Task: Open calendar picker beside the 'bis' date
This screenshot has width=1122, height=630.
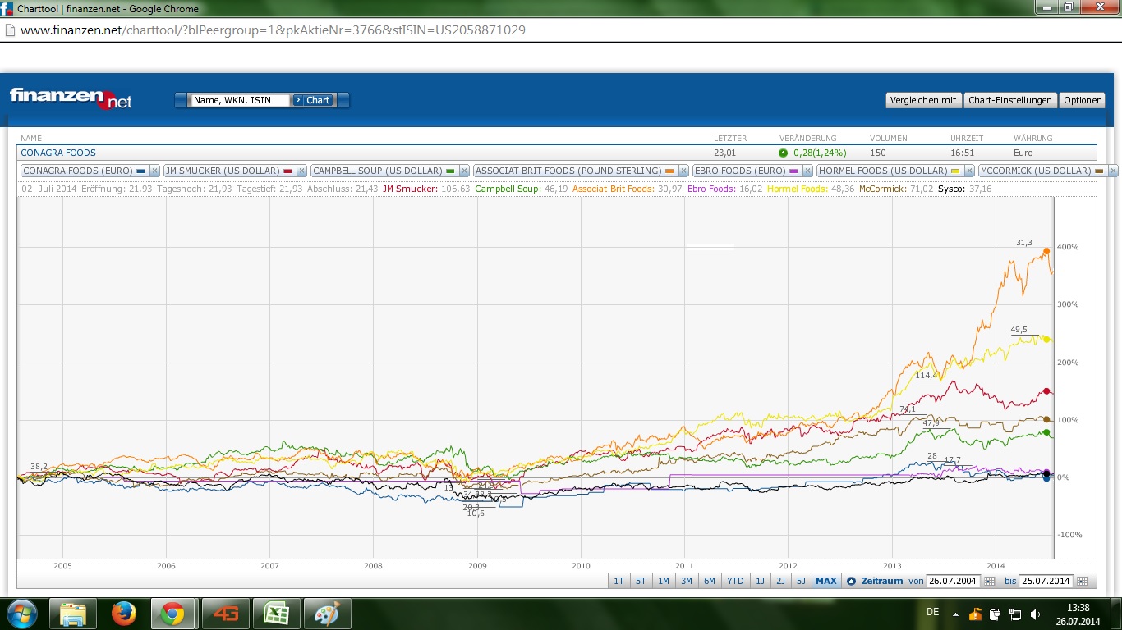Action: tap(1082, 581)
